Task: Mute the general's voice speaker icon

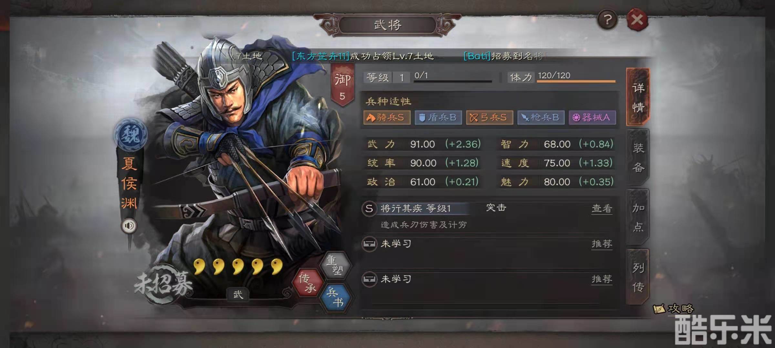Action: coord(129,226)
